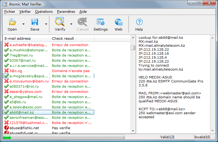Click 'MX:mail.almatytelecom.kz' log line
Screen dimensions: 218x142
click(162, 46)
